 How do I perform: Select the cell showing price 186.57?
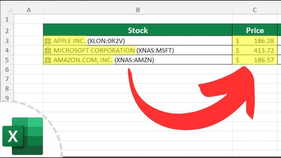[x=255, y=60]
